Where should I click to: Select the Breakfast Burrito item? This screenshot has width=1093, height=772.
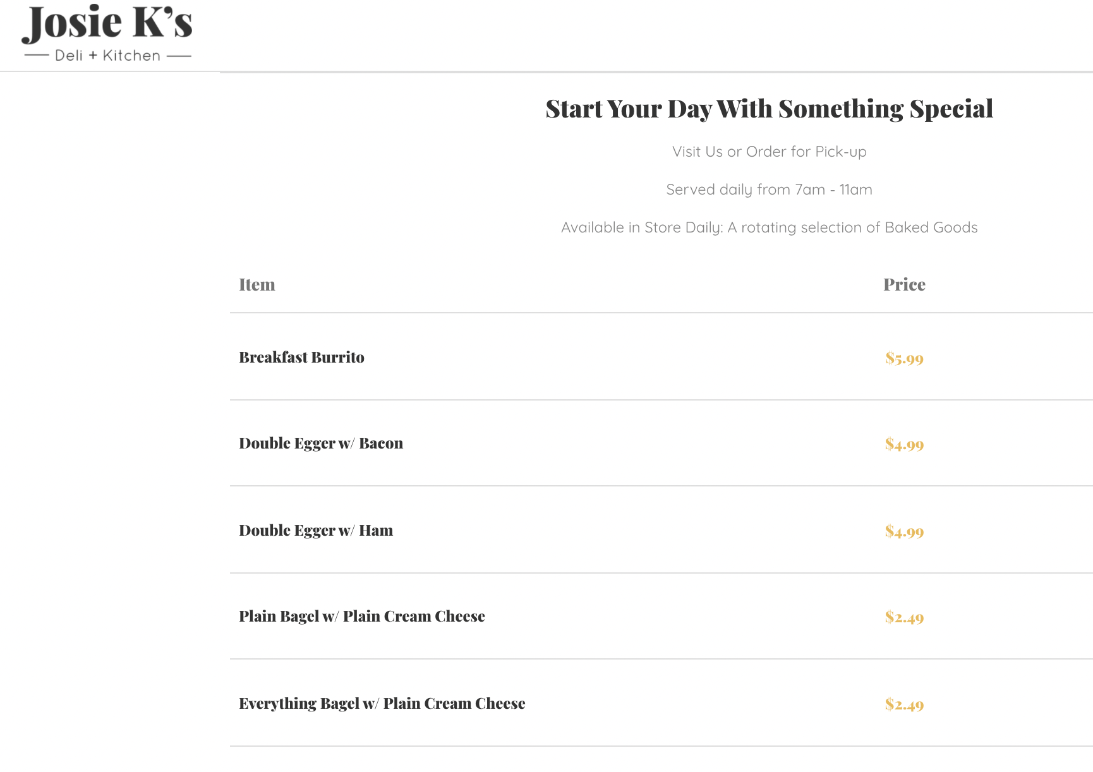coord(301,358)
